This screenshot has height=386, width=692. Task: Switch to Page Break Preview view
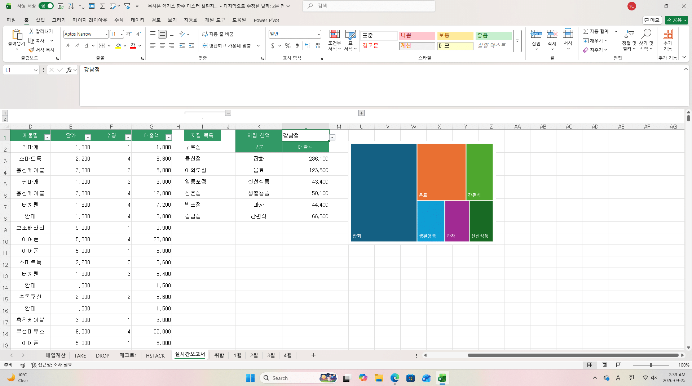click(x=619, y=365)
